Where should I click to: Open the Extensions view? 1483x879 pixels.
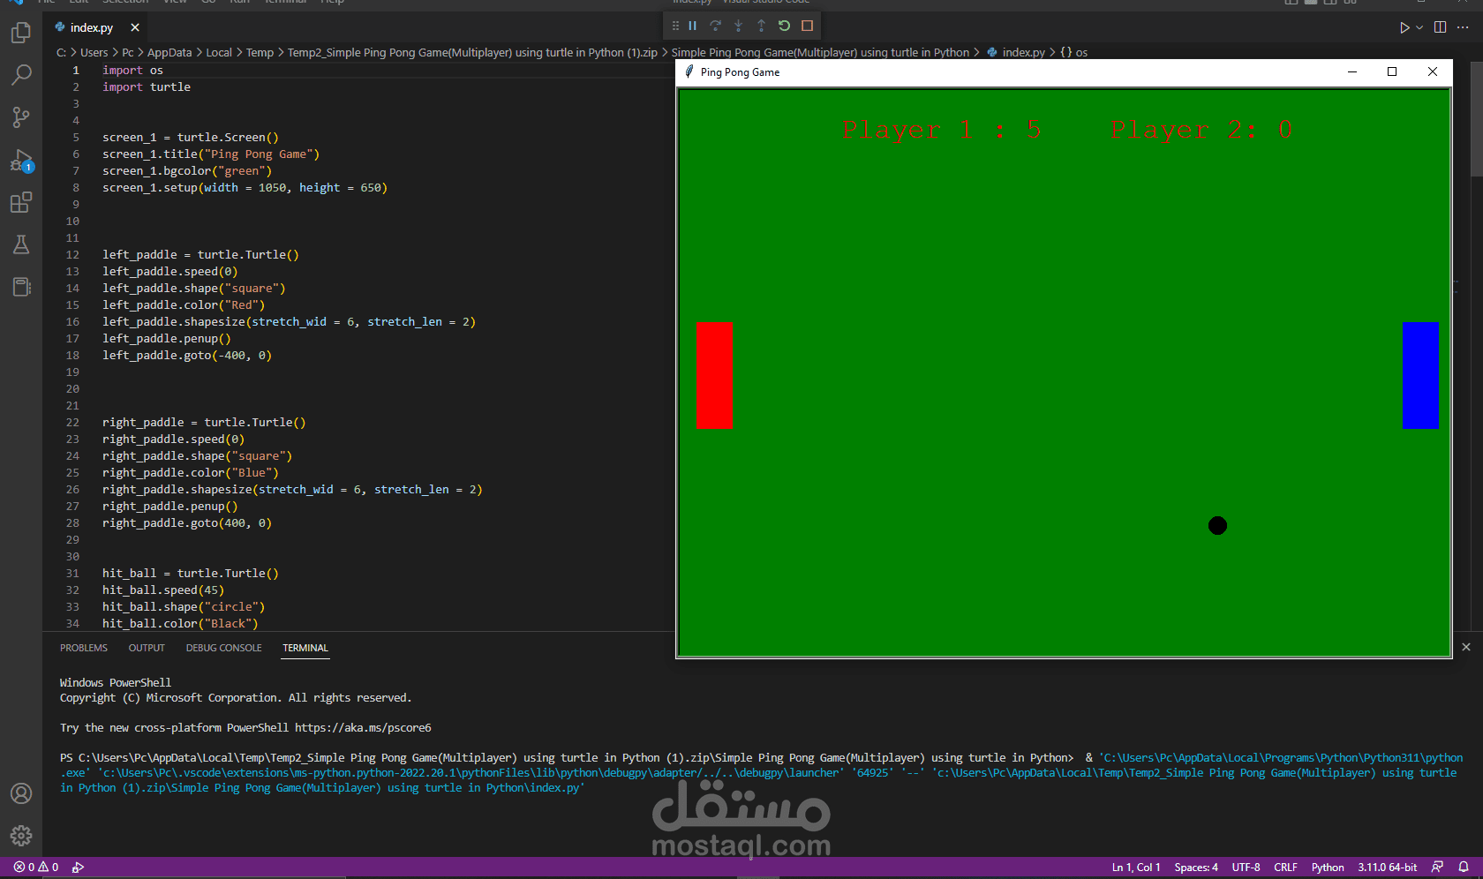pyautogui.click(x=21, y=203)
